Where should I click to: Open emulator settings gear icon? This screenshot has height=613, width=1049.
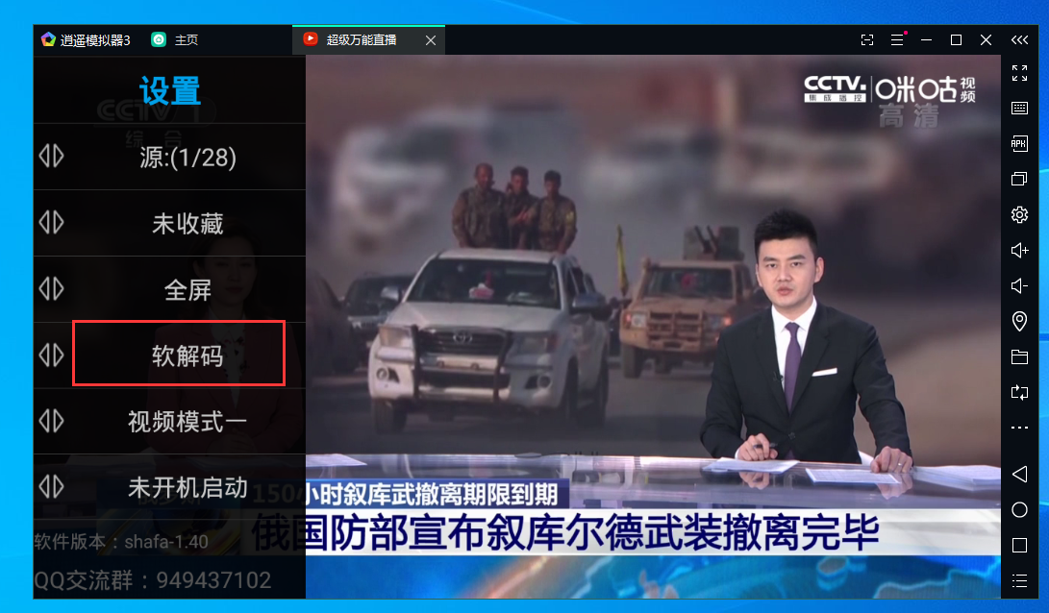(x=1019, y=215)
